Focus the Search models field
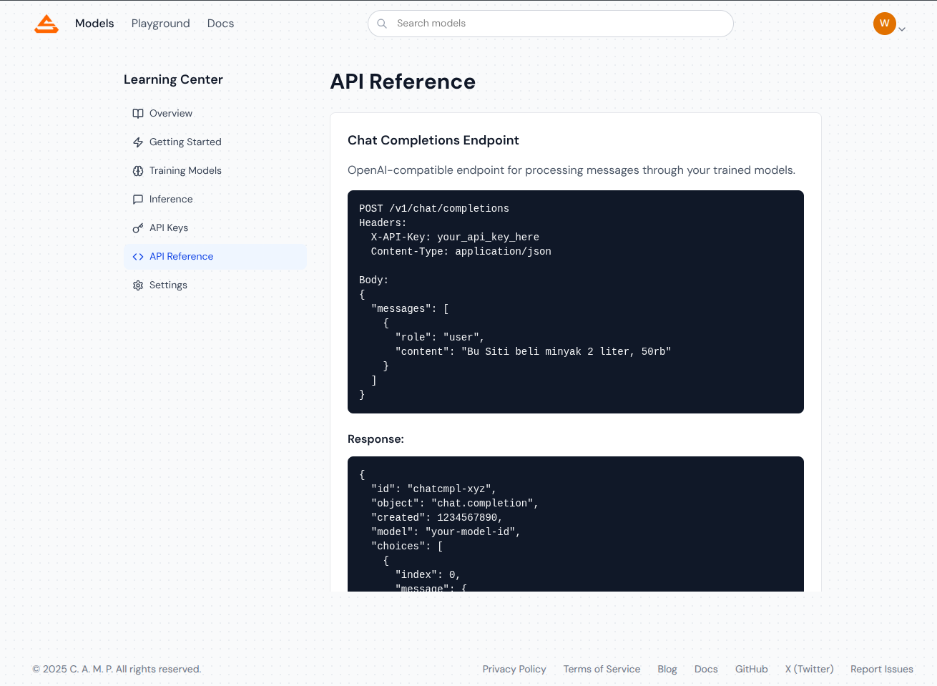Image resolution: width=937 pixels, height=686 pixels. [551, 24]
